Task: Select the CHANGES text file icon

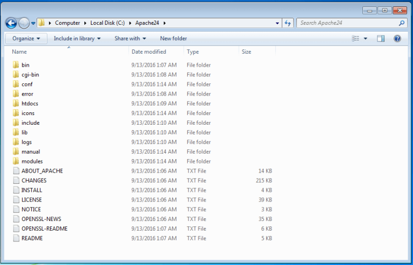Action: coord(16,181)
